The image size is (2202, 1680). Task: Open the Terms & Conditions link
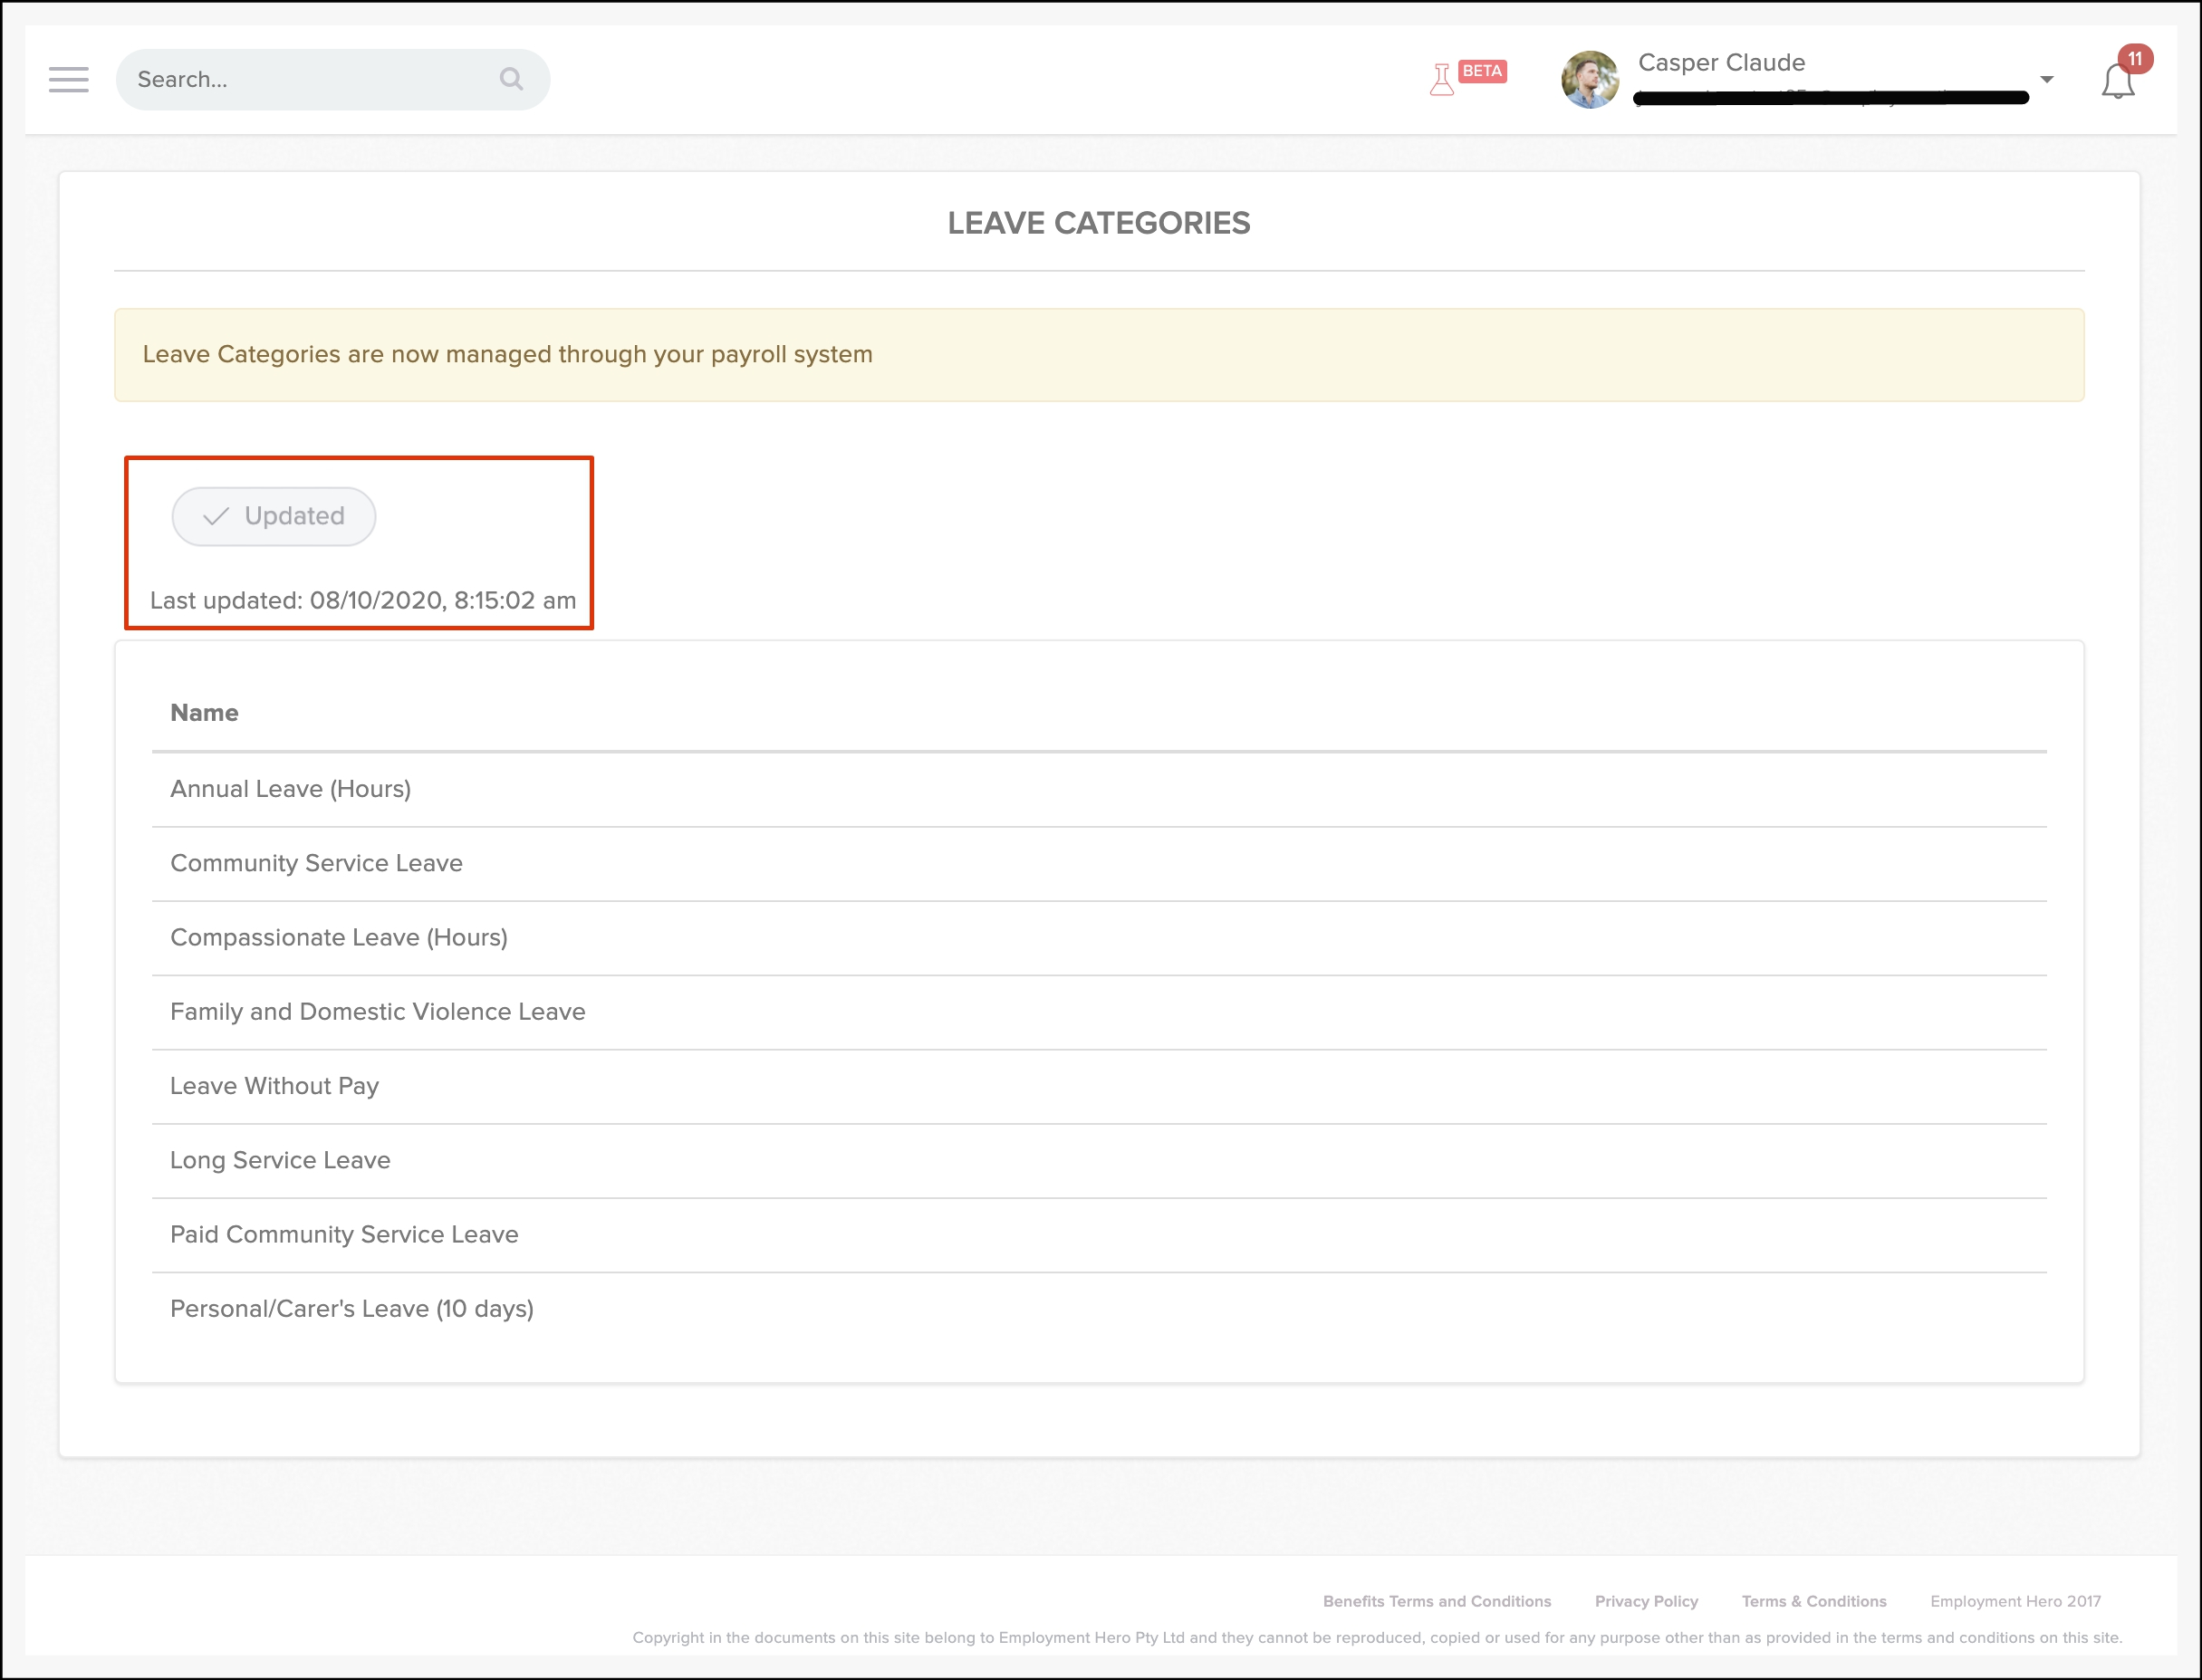coord(1813,1601)
